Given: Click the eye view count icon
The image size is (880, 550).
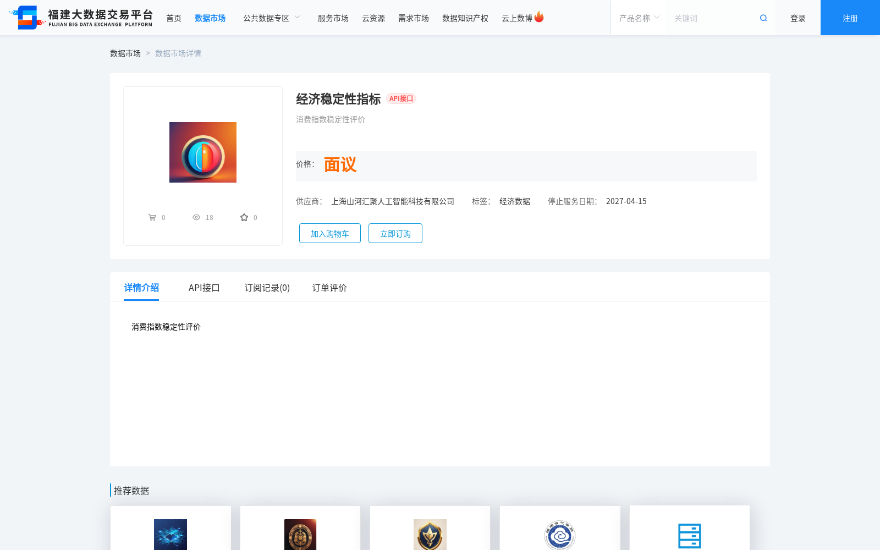Looking at the screenshot, I should [196, 217].
